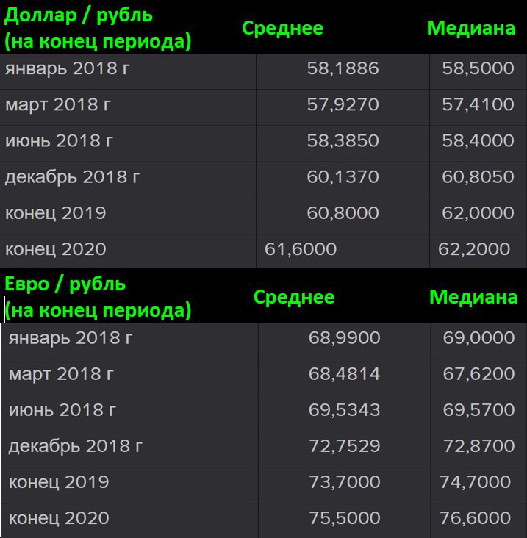Select конец 2019 in the dollar table

click(56, 213)
